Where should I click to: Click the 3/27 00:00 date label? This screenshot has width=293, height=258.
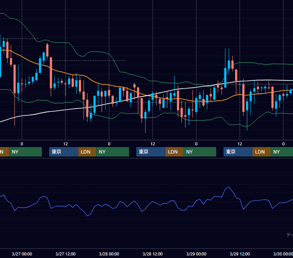click(22, 254)
